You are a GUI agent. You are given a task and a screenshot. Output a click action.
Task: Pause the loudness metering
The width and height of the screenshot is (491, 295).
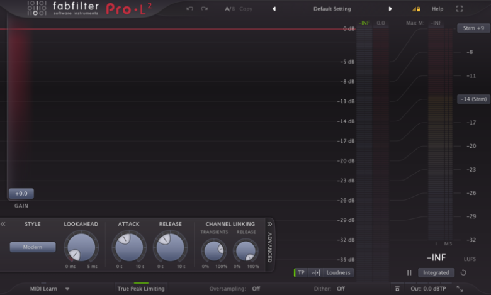pos(409,272)
